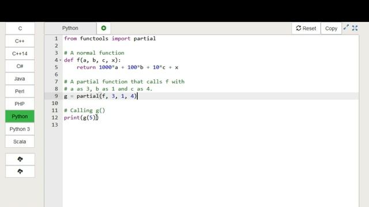Switch to the Python editor tab

coord(70,28)
